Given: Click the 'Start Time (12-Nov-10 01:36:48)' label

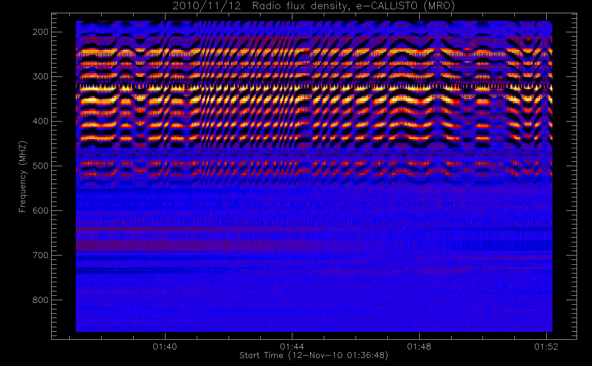Looking at the screenshot, I should click(x=314, y=355).
